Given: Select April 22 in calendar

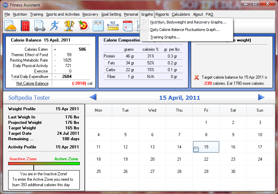Looking at the screenshot, I should coord(206,159).
